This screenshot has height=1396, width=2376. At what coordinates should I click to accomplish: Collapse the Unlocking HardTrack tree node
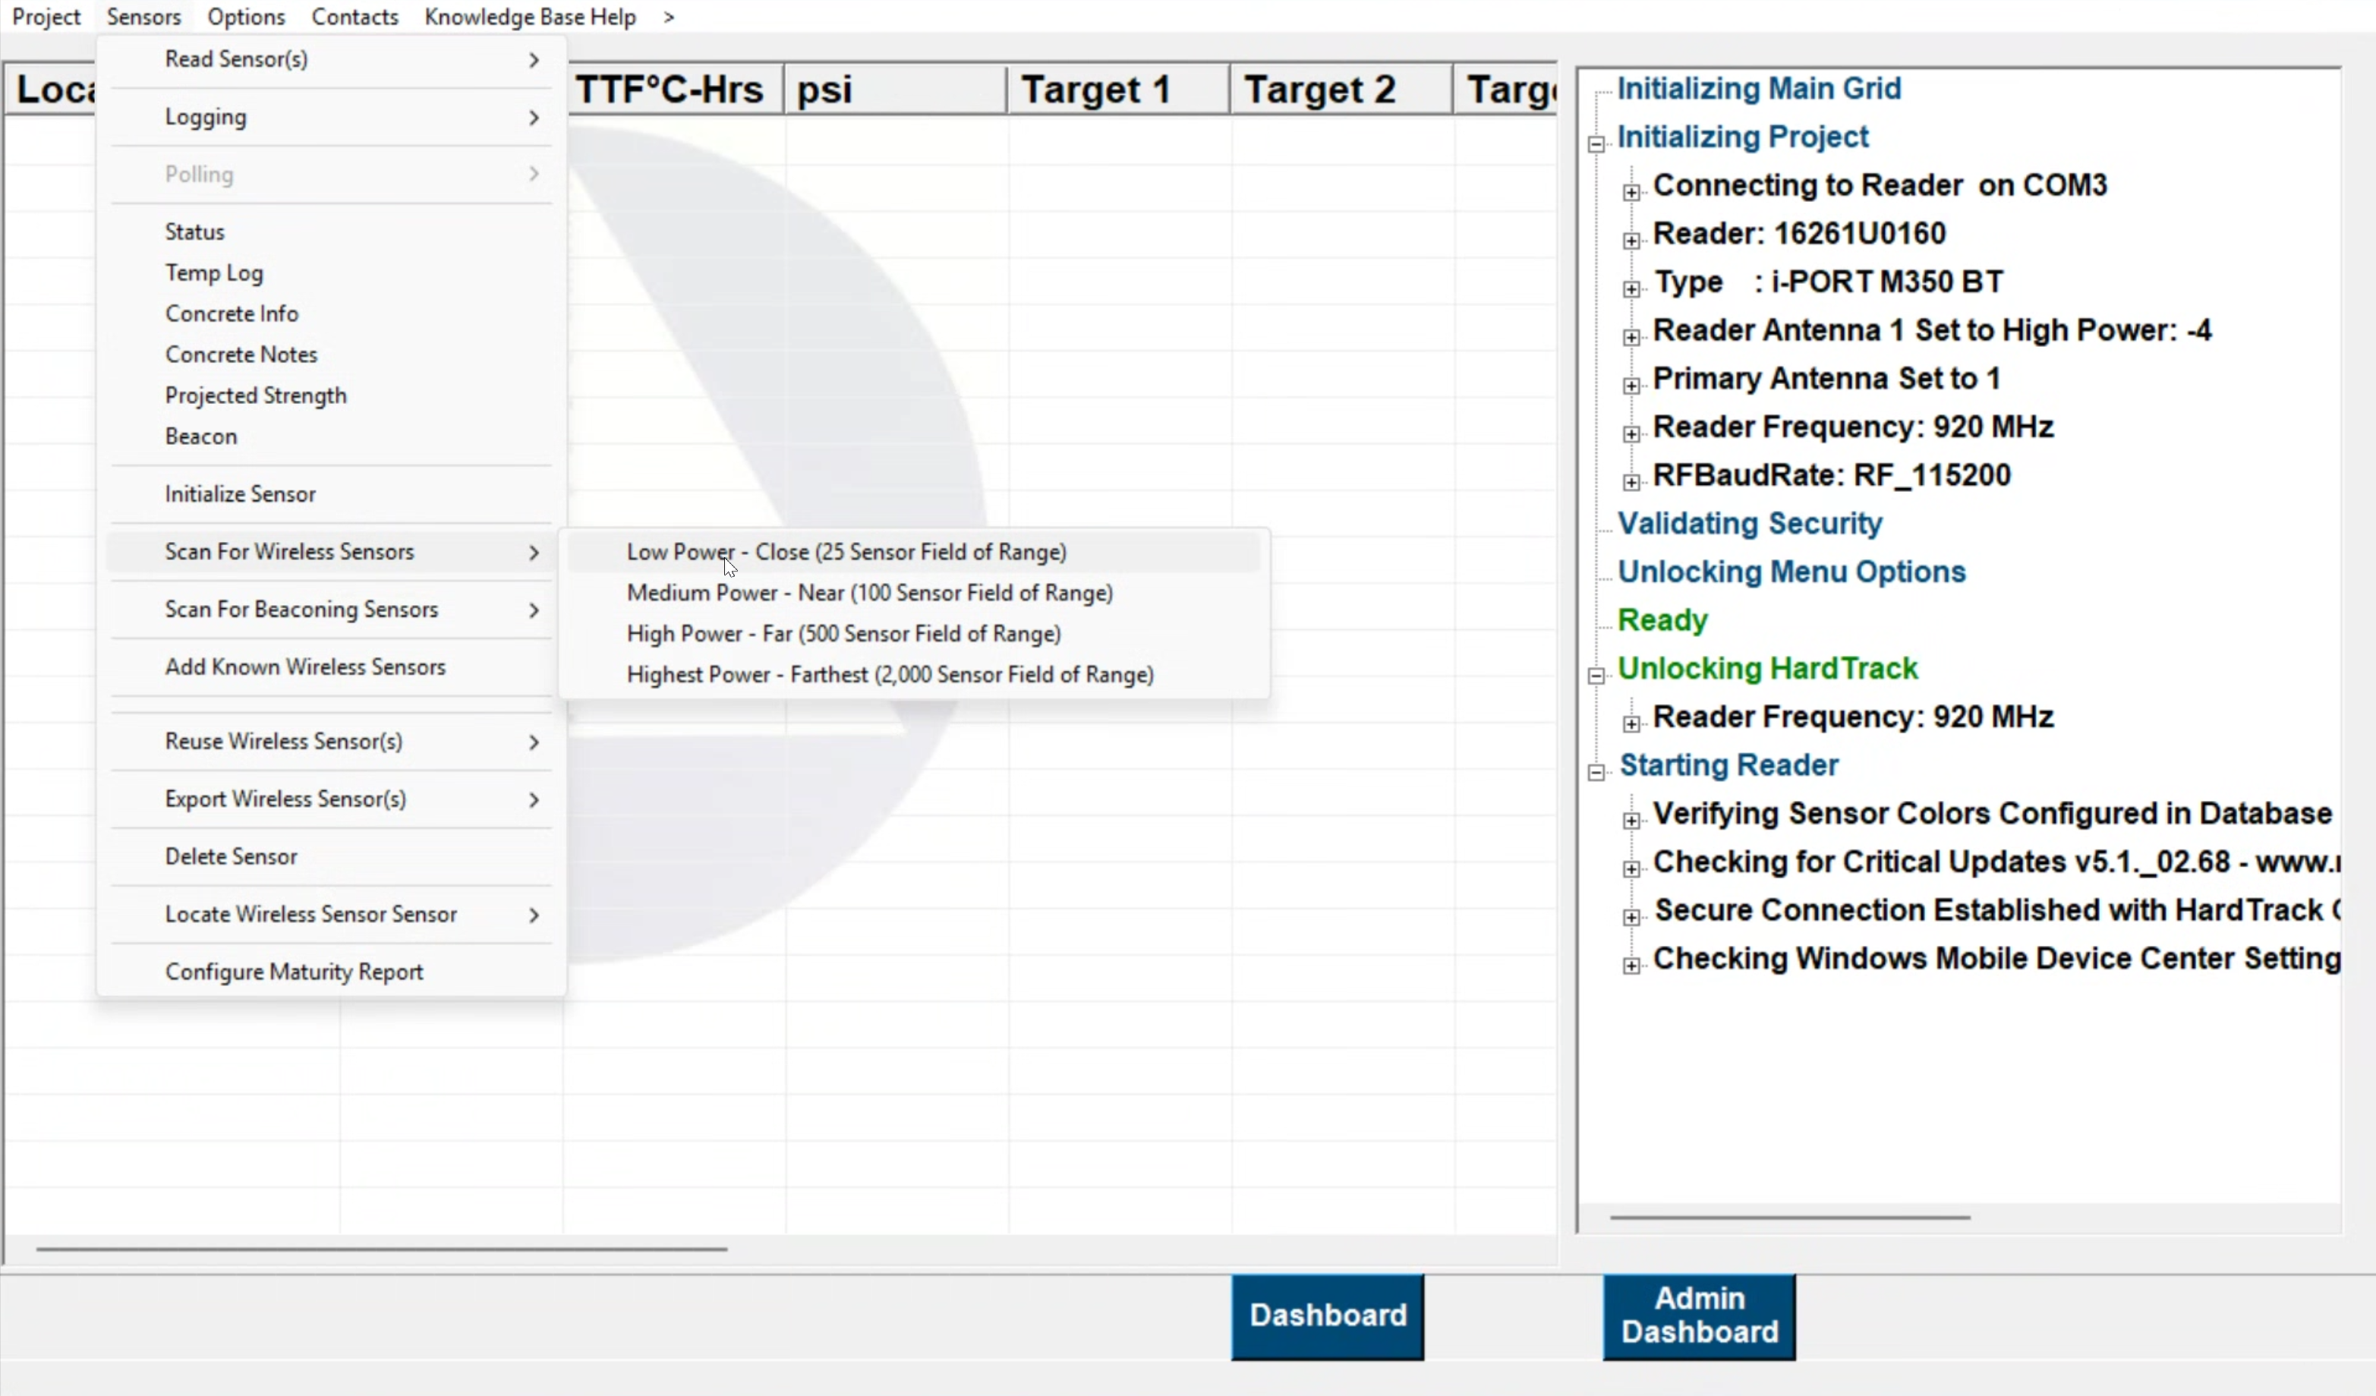coord(1596,676)
